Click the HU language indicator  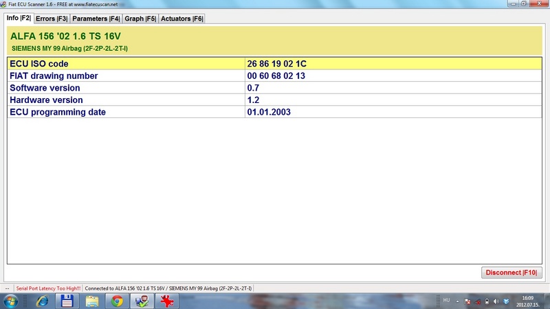tap(446, 301)
